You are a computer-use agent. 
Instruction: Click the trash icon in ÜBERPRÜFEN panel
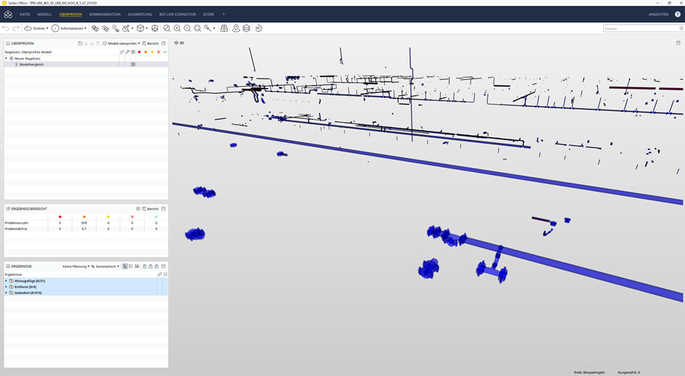pyautogui.click(x=98, y=44)
